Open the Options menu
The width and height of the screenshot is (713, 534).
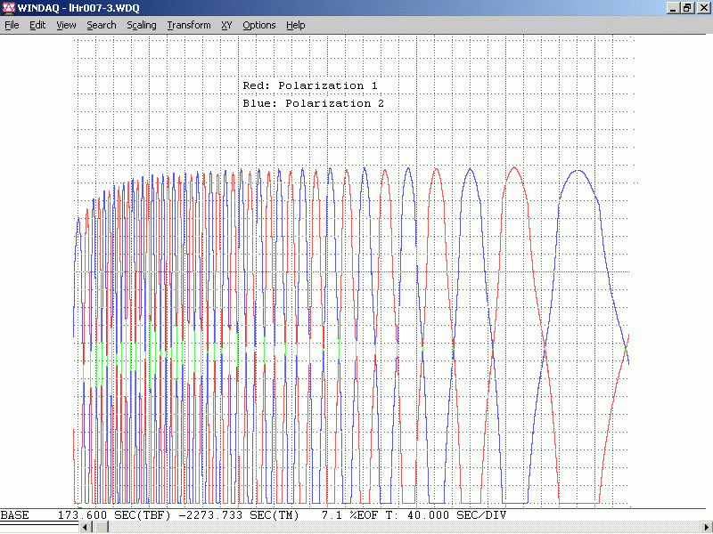click(258, 25)
